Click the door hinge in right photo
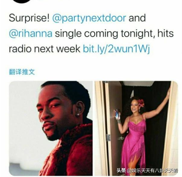This screenshot has width=182, height=177. pyautogui.click(x=108, y=138)
